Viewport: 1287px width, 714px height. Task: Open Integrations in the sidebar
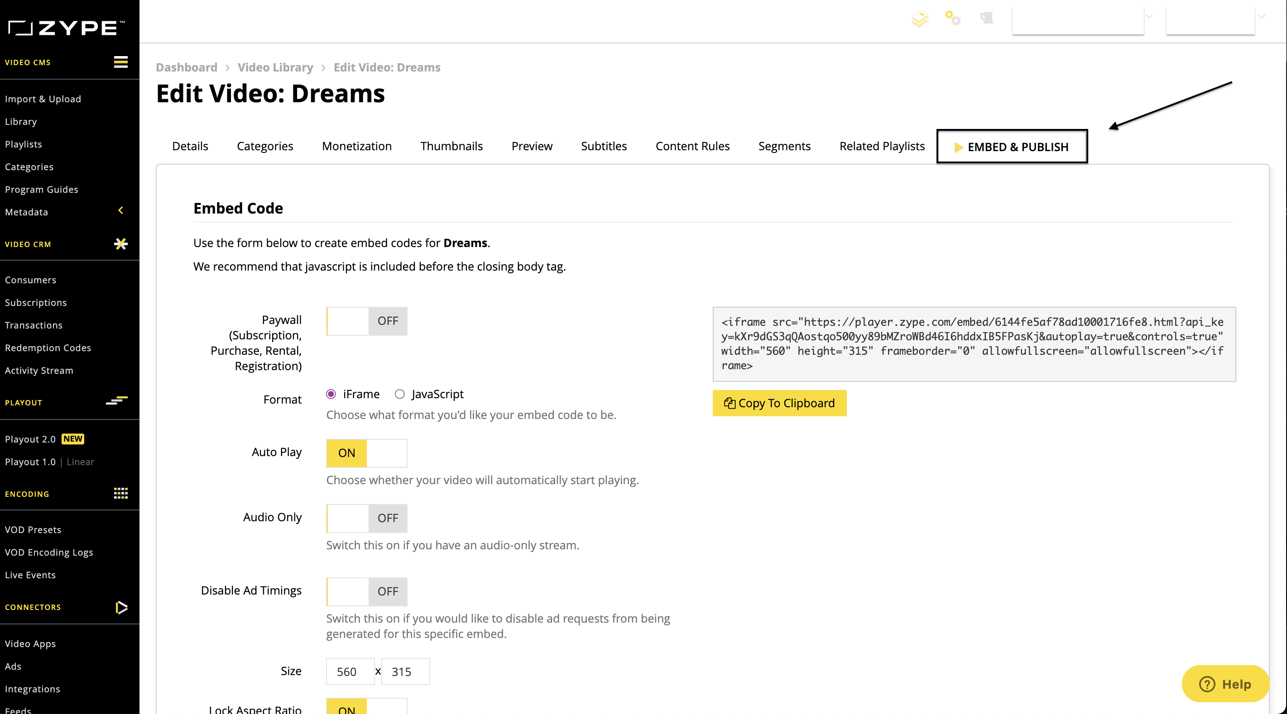(x=33, y=689)
